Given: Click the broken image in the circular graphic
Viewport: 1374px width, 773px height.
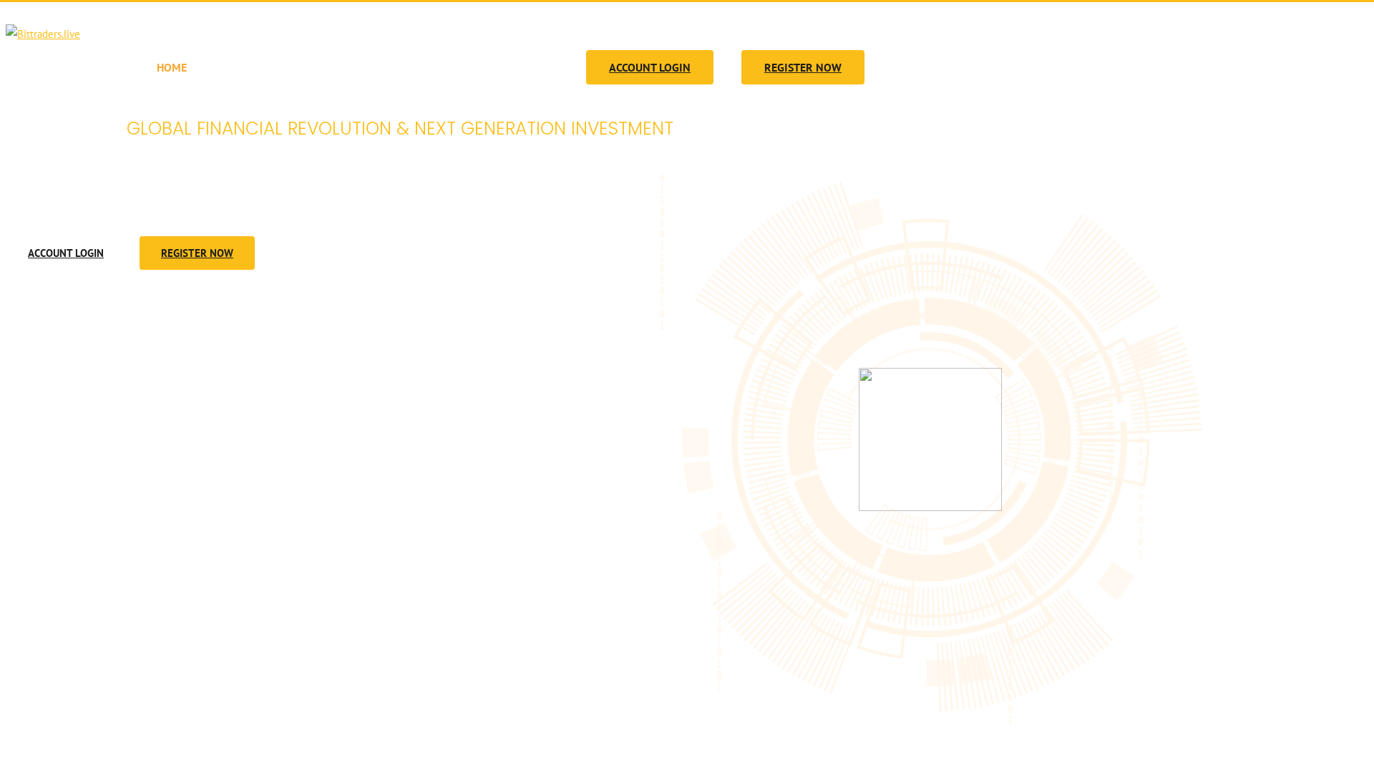Looking at the screenshot, I should 930,439.
